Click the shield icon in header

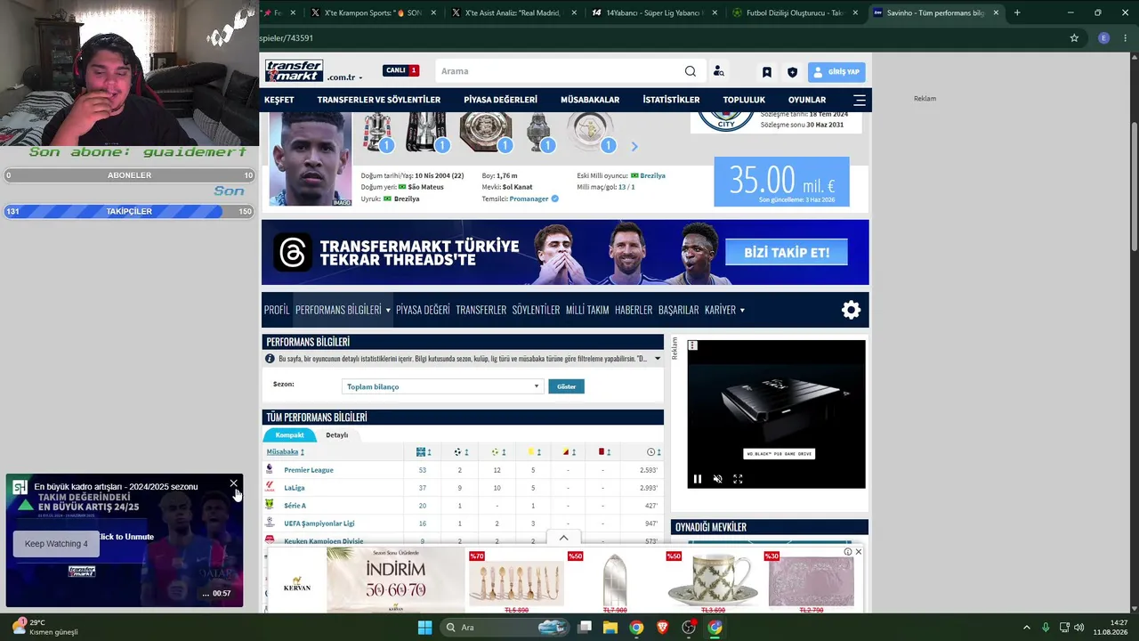(792, 72)
